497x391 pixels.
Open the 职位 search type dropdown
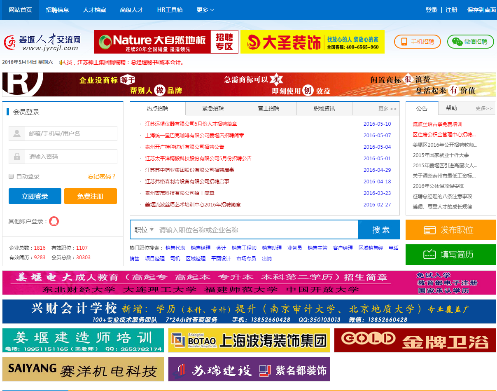point(144,230)
